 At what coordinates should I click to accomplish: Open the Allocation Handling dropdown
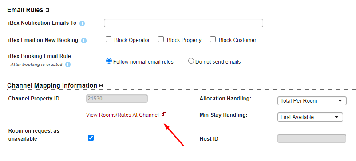pyautogui.click(x=312, y=101)
